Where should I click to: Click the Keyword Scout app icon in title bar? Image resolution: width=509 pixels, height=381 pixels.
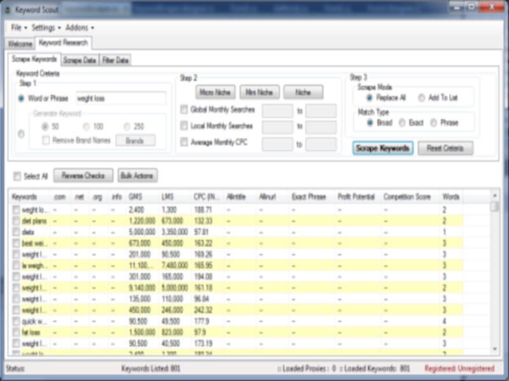point(8,10)
